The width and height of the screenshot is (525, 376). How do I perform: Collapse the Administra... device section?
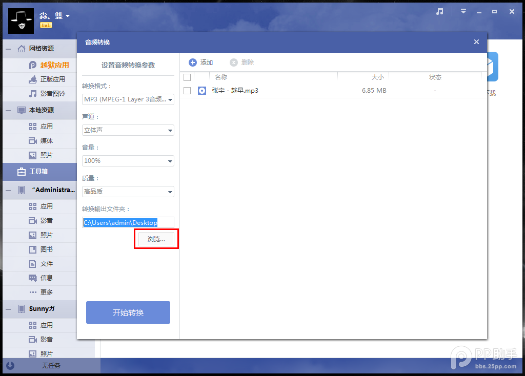8,191
